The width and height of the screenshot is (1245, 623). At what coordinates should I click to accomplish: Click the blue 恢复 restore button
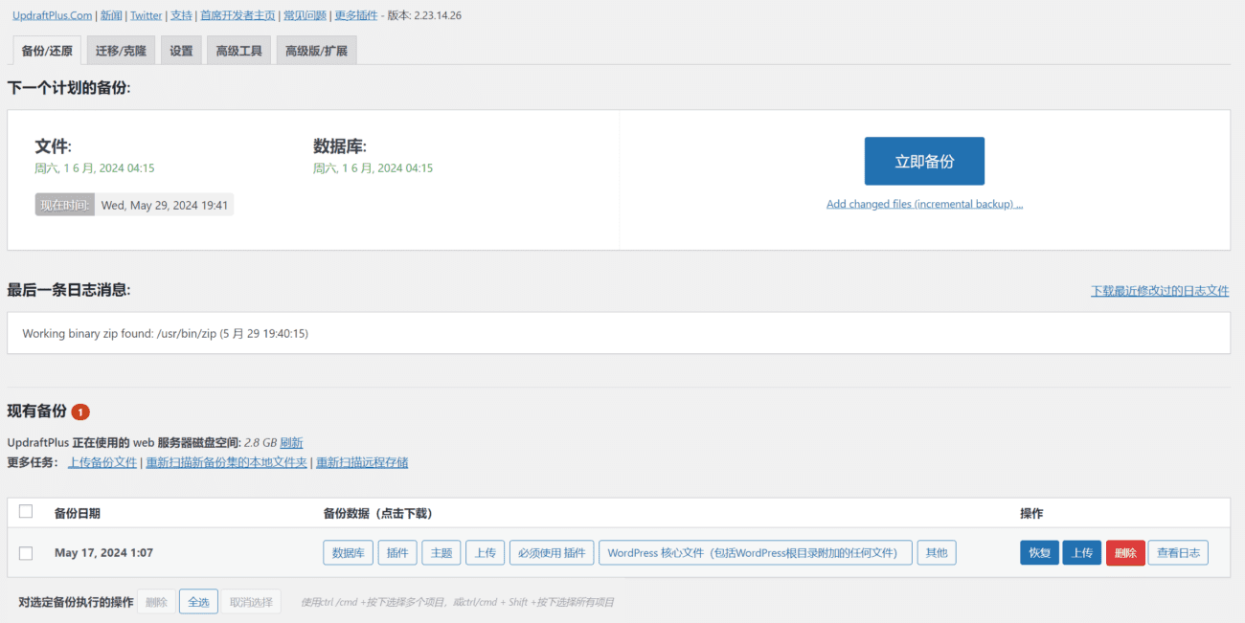pos(1039,553)
